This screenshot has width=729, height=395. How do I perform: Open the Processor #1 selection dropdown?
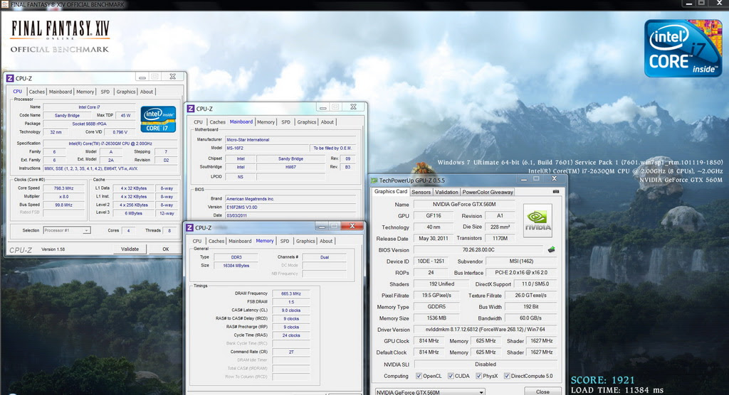point(67,230)
